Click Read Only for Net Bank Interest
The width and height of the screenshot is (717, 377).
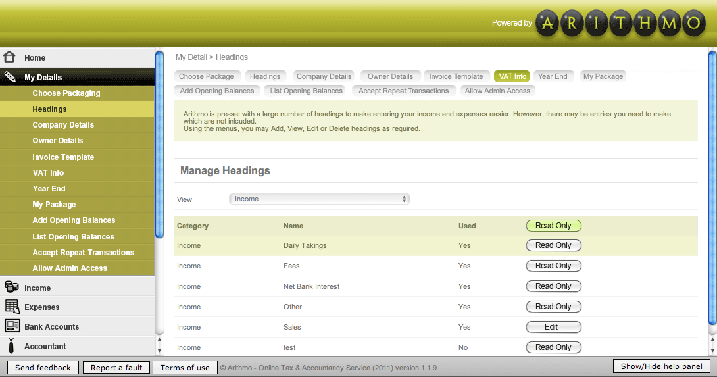(553, 286)
